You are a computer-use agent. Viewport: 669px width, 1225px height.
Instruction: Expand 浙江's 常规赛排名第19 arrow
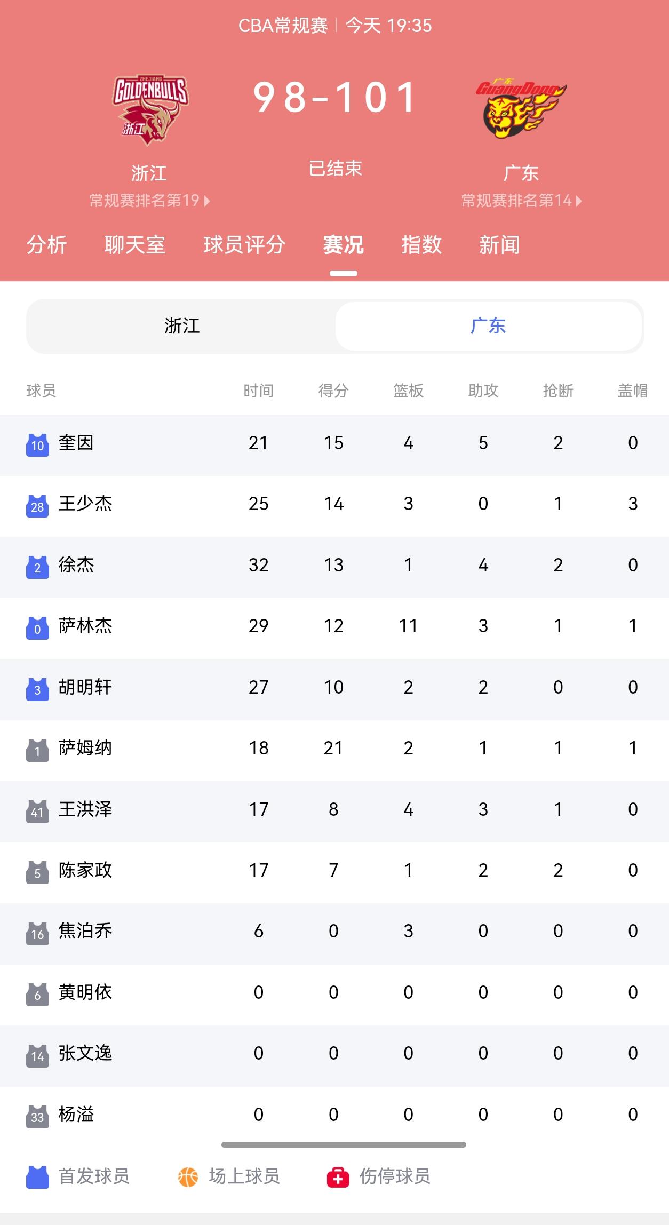207,201
